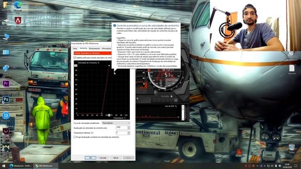This screenshot has height=169, width=301.
Task: Toggle fan auto control profile checkbox
Action: pos(75,57)
